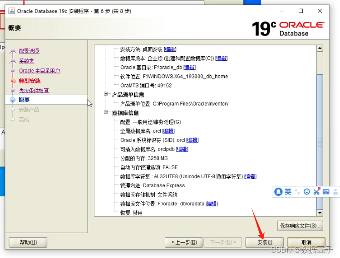
Task: Select the 自动内存管理选项: FALSE row
Action: click(149, 167)
